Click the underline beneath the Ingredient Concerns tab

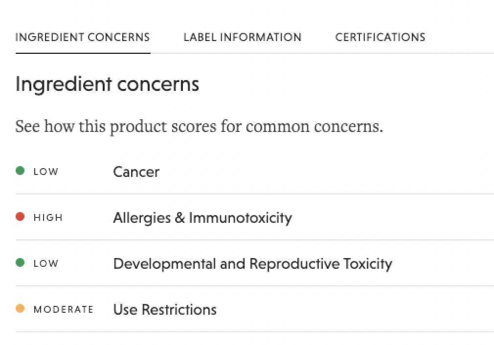83,52
